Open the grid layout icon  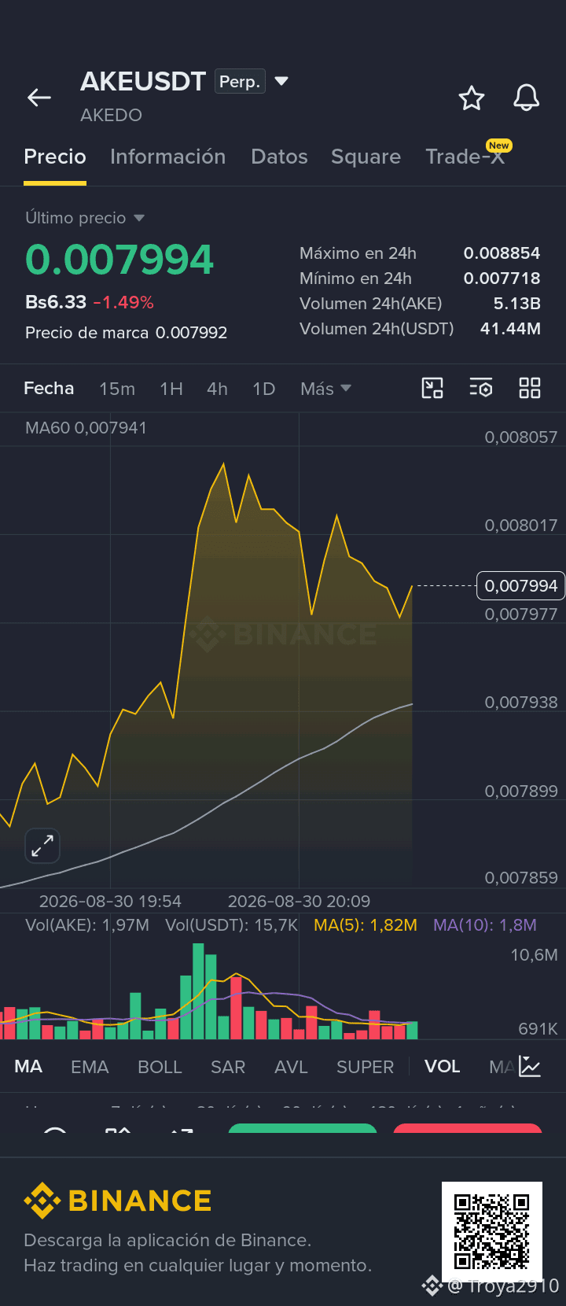tap(530, 388)
